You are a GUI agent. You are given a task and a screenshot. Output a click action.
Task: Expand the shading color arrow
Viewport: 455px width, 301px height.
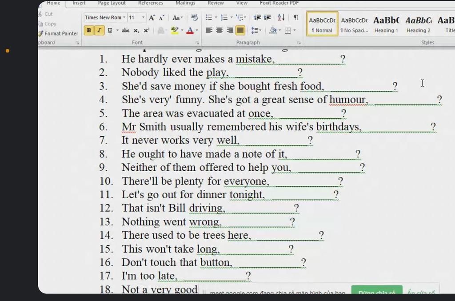click(x=280, y=30)
